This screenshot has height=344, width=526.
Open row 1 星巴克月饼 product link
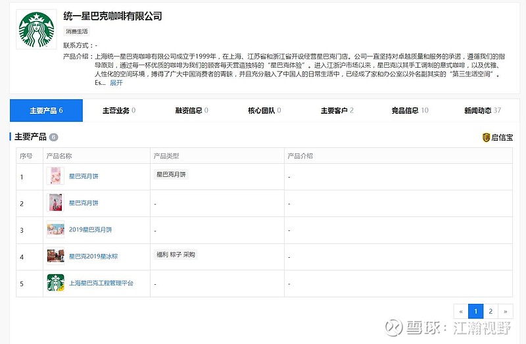(84, 176)
